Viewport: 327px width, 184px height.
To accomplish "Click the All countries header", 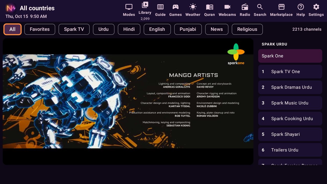I will click(37, 8).
